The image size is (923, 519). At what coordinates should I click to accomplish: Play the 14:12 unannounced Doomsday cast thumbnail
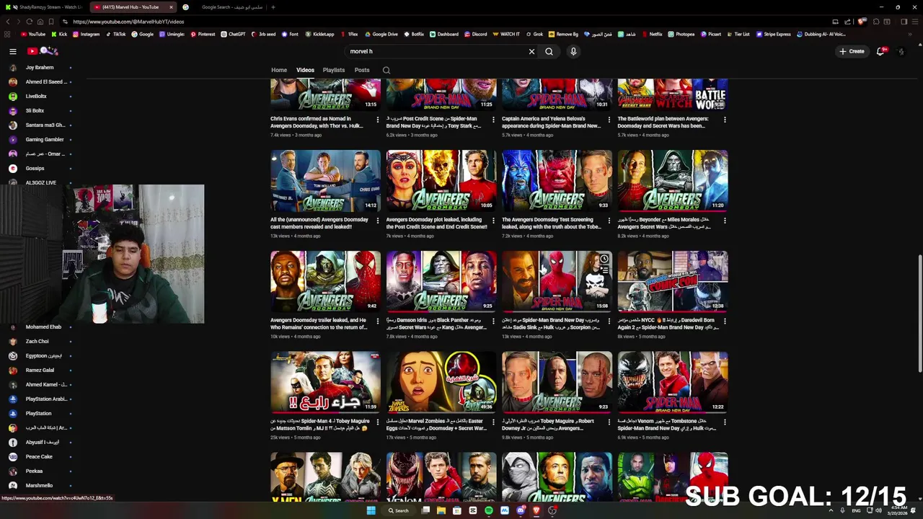pyautogui.click(x=325, y=181)
